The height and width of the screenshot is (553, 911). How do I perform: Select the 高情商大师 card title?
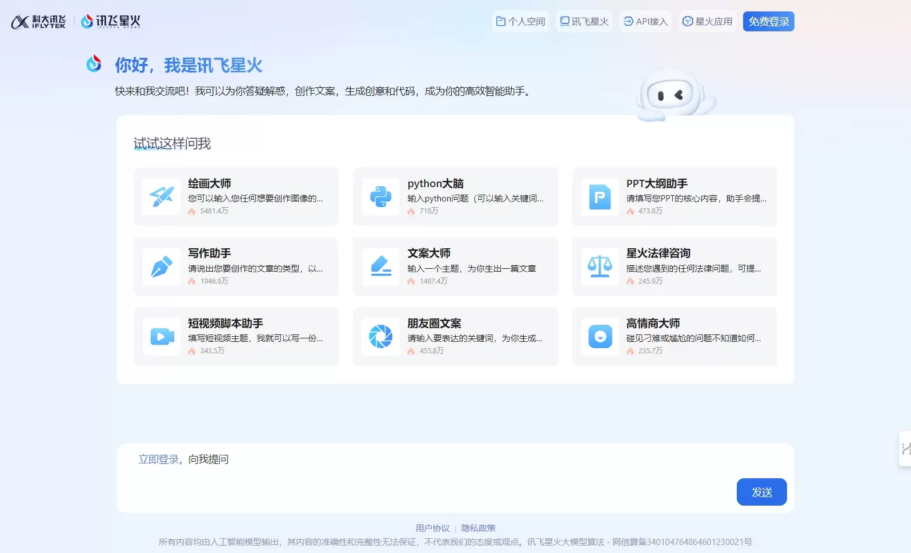click(653, 324)
